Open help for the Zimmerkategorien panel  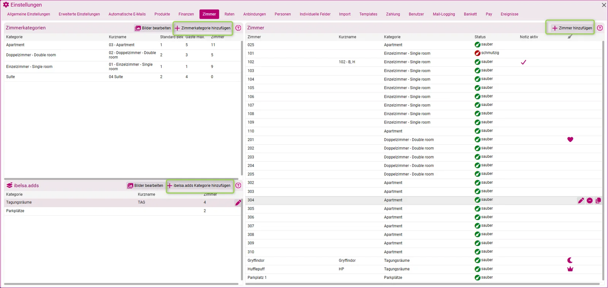pos(238,28)
